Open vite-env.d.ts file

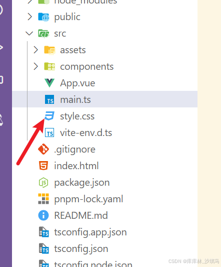pyautogui.click(x=86, y=132)
